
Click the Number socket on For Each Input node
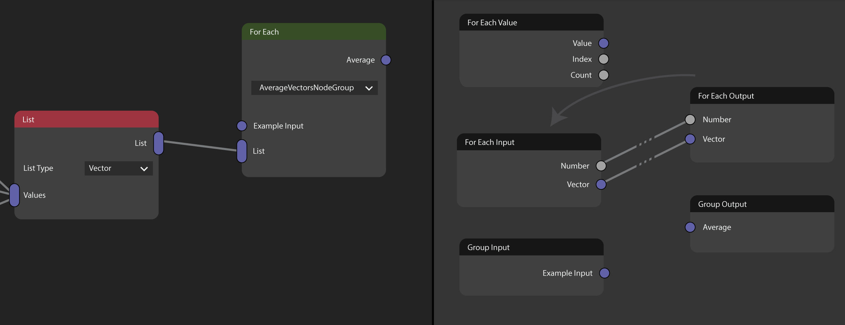point(601,166)
